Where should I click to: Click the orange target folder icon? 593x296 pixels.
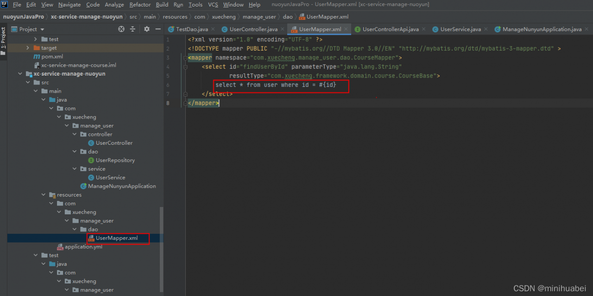[x=37, y=48]
